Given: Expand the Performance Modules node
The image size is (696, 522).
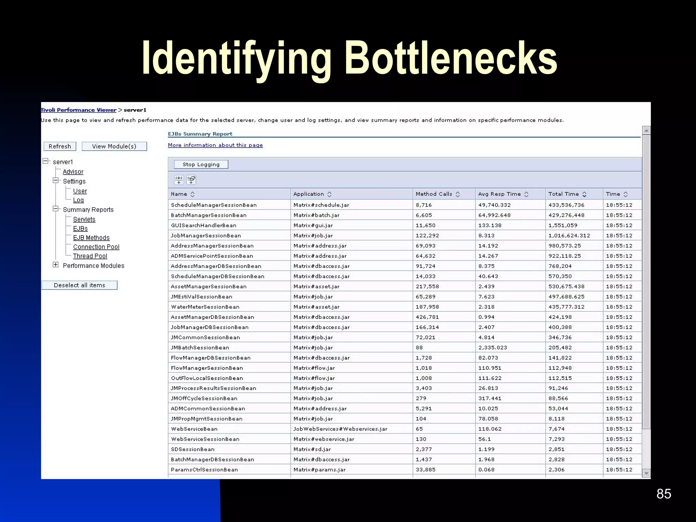Looking at the screenshot, I should (56, 265).
